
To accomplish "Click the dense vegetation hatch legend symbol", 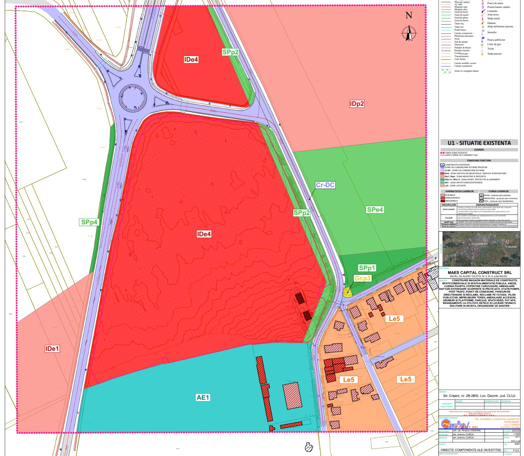I will [445, 71].
